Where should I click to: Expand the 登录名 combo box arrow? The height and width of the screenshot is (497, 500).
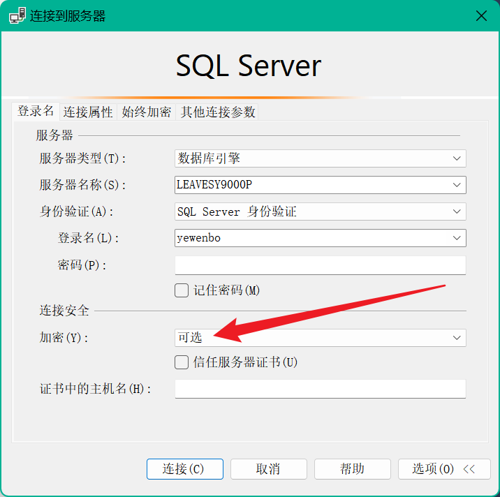[x=457, y=238]
